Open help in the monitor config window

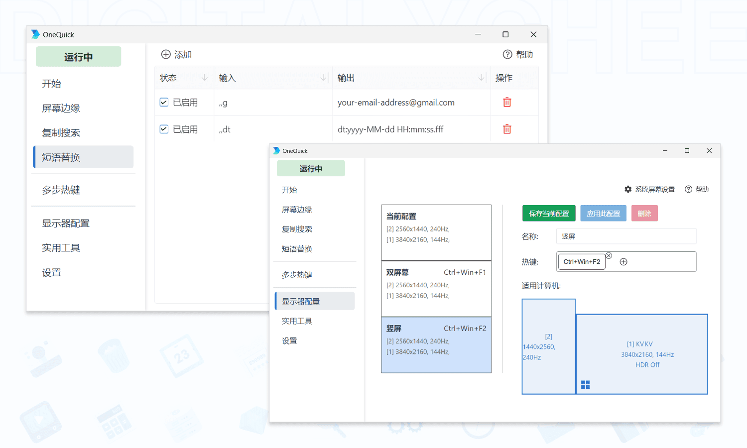(697, 189)
